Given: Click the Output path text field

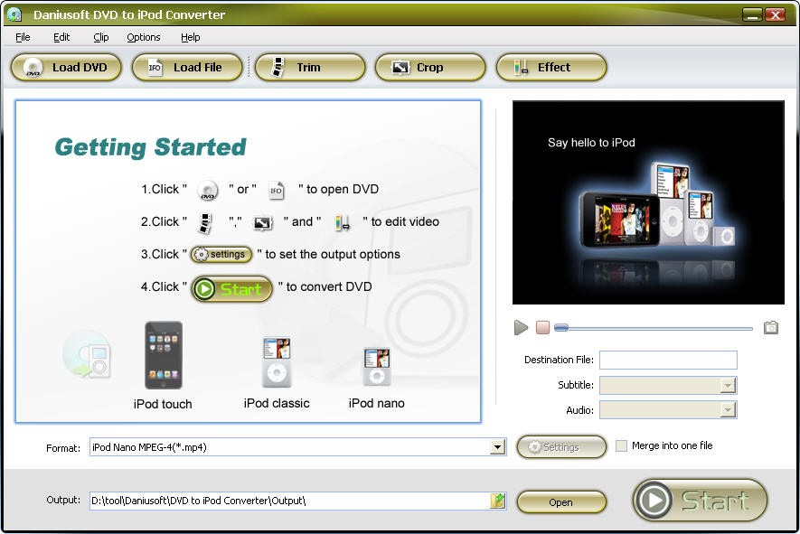Looking at the screenshot, I should coord(290,501).
